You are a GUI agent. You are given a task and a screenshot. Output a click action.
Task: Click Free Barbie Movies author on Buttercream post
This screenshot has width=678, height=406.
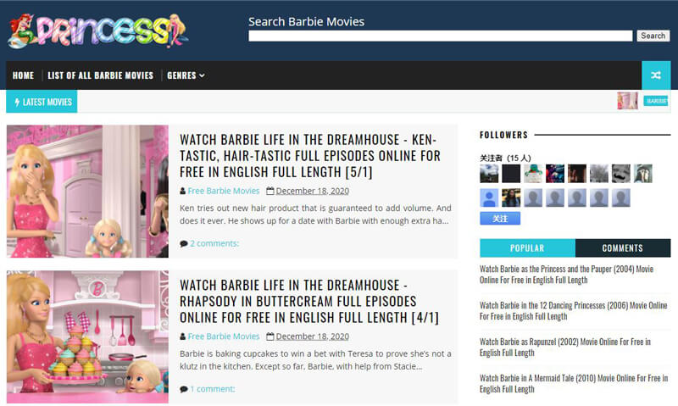pyautogui.click(x=223, y=336)
